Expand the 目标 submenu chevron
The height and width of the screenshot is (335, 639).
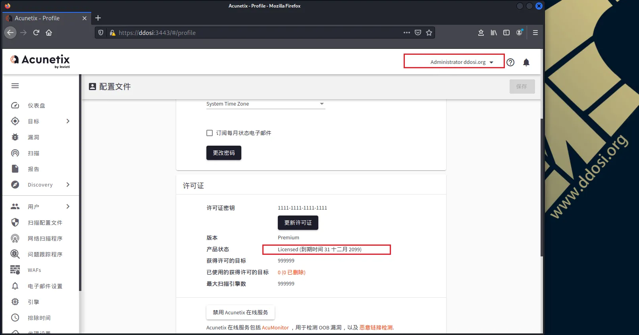tap(68, 121)
